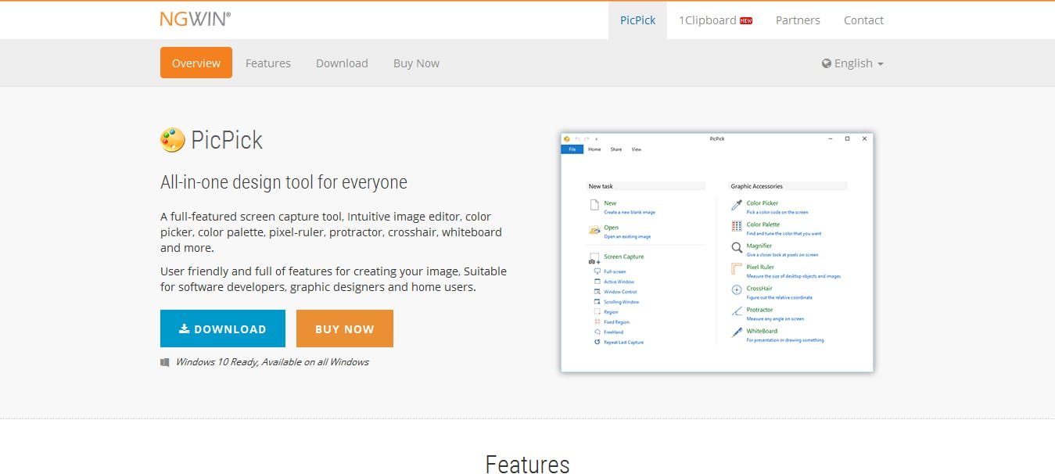Click the Repeat Last Capture icon
The image size is (1055, 474).
(x=597, y=343)
